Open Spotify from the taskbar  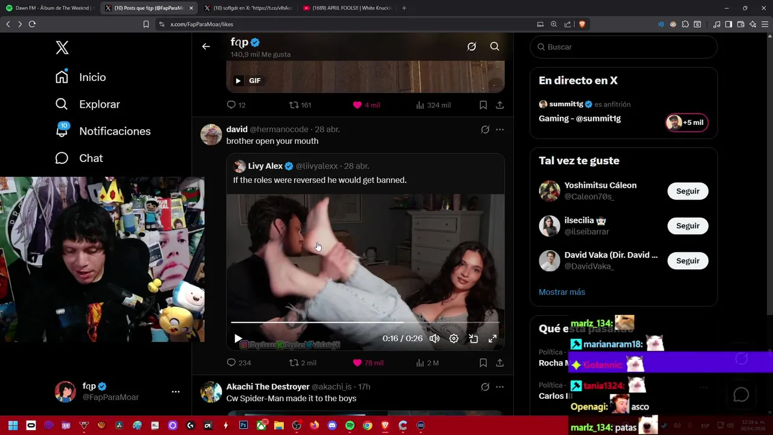coord(350,425)
